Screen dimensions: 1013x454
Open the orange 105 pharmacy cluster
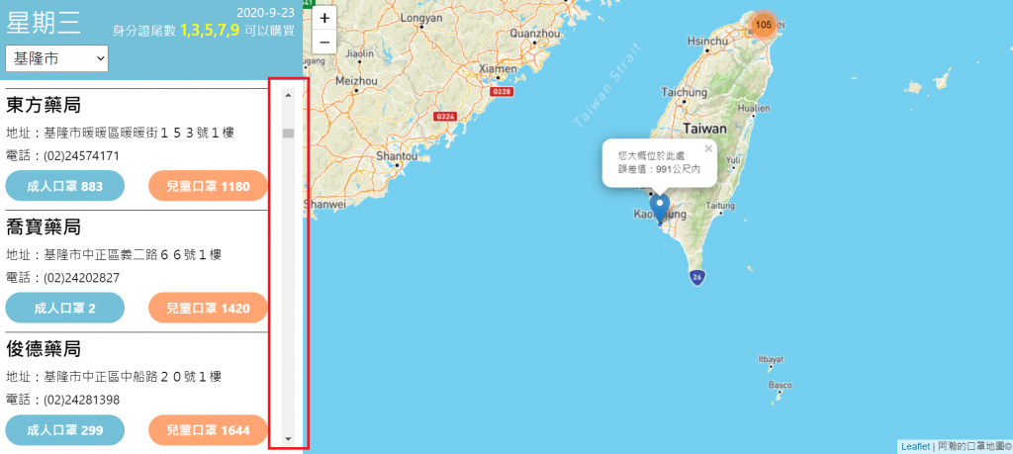(764, 25)
